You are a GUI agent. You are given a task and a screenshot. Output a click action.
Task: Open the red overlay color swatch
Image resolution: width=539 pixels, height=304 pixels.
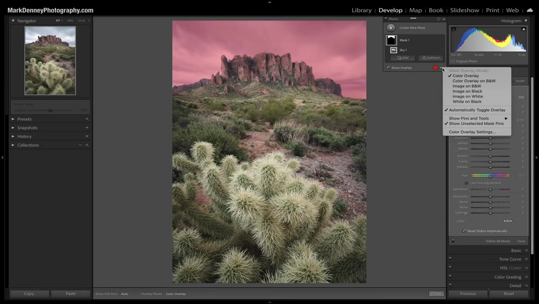pos(435,68)
